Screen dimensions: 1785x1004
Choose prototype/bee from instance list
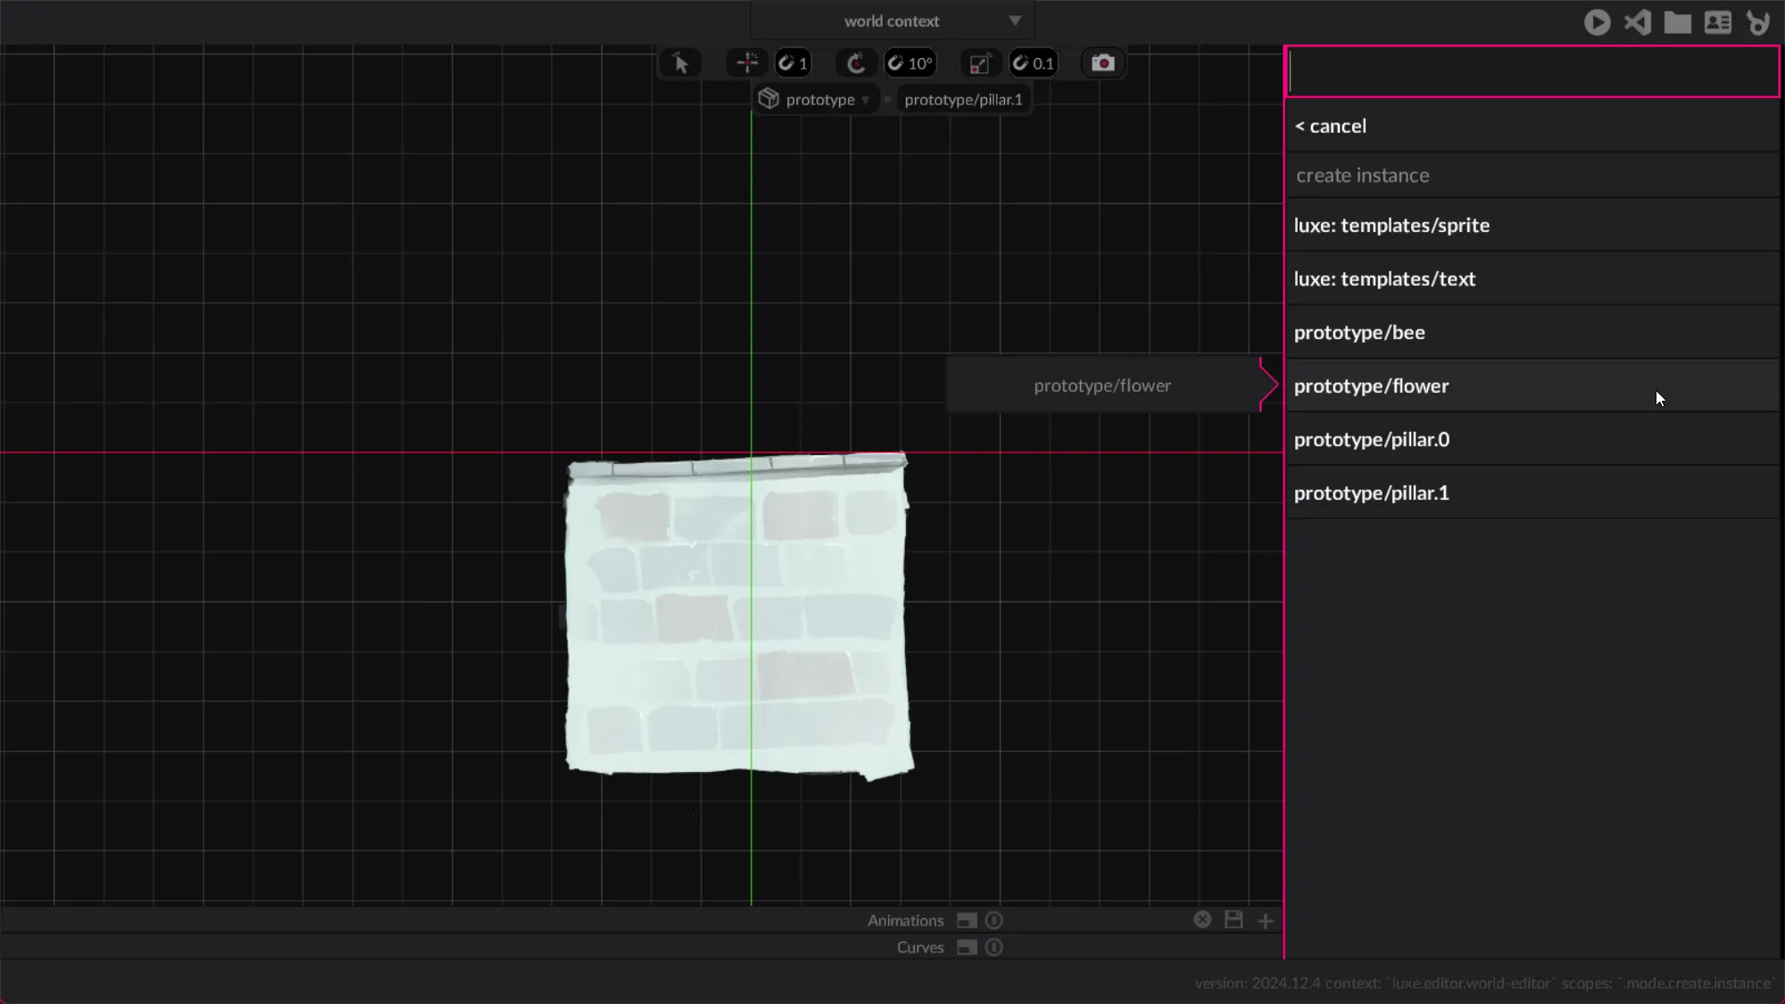click(x=1358, y=333)
